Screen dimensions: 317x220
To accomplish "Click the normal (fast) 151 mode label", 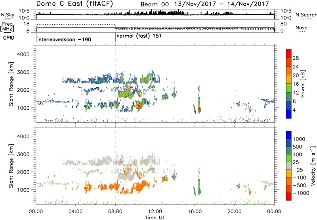I will tap(139, 36).
